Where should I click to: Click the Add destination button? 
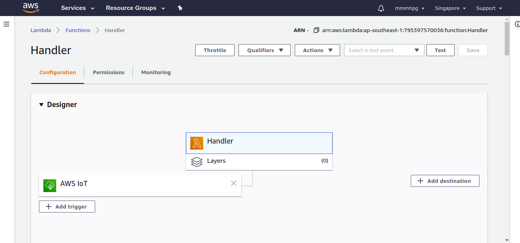click(x=445, y=181)
